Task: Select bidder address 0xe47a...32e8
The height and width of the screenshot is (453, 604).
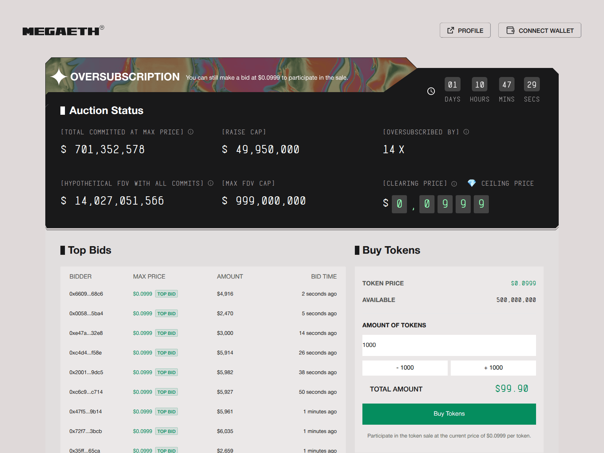Action: [x=86, y=333]
